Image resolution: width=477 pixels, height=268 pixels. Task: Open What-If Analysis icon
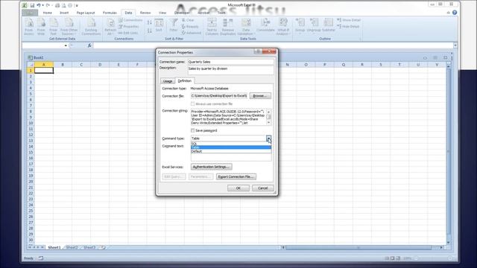[x=283, y=27]
